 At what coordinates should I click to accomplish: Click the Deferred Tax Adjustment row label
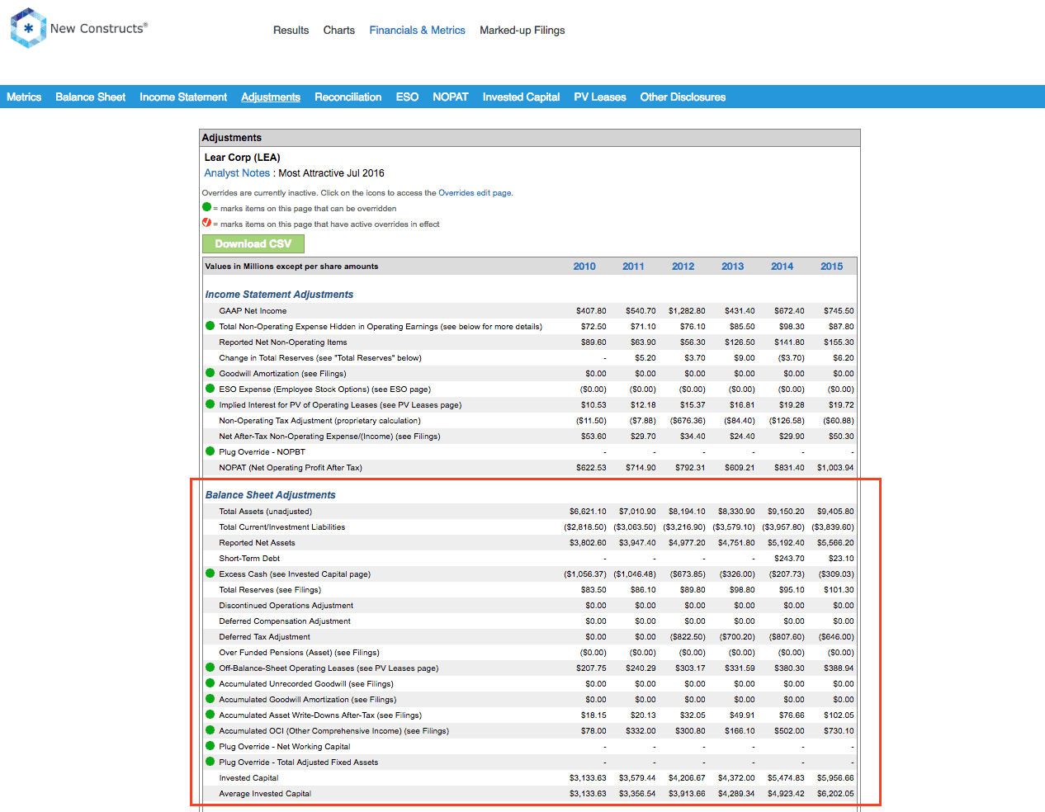(x=265, y=637)
